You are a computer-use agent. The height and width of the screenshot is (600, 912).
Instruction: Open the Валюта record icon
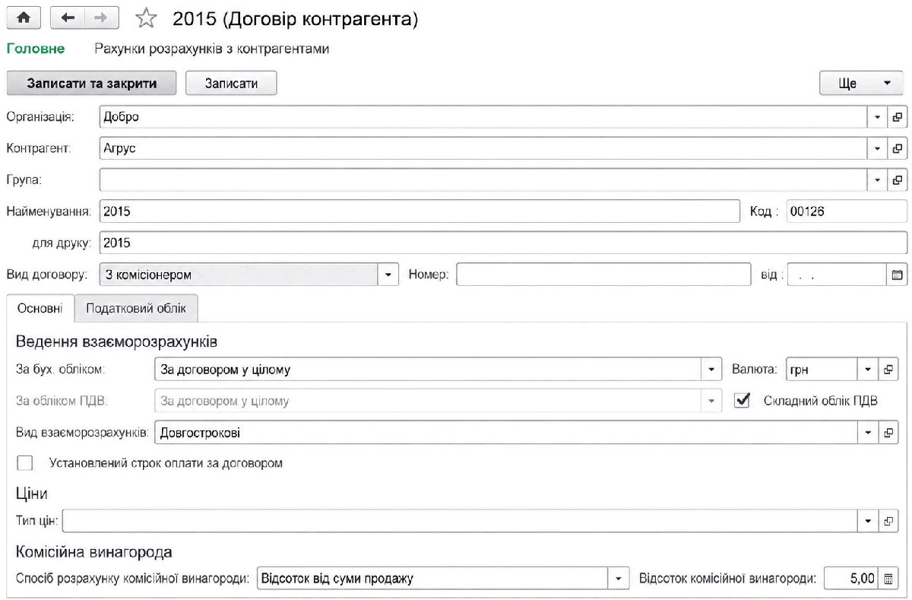(x=888, y=370)
